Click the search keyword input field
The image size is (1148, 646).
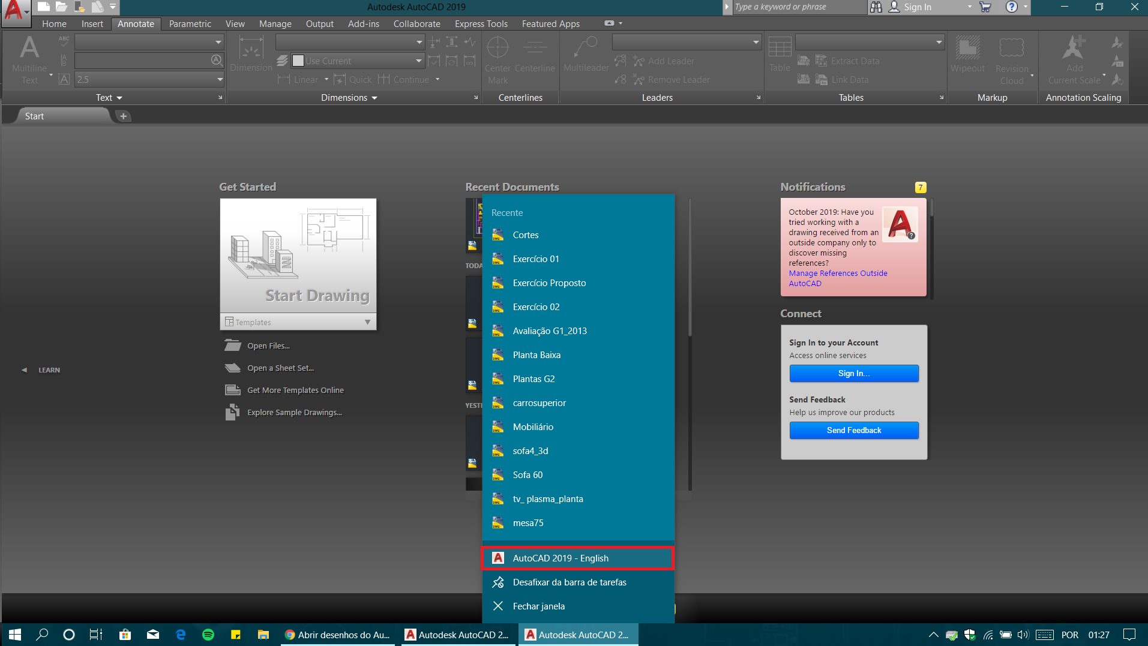(799, 7)
